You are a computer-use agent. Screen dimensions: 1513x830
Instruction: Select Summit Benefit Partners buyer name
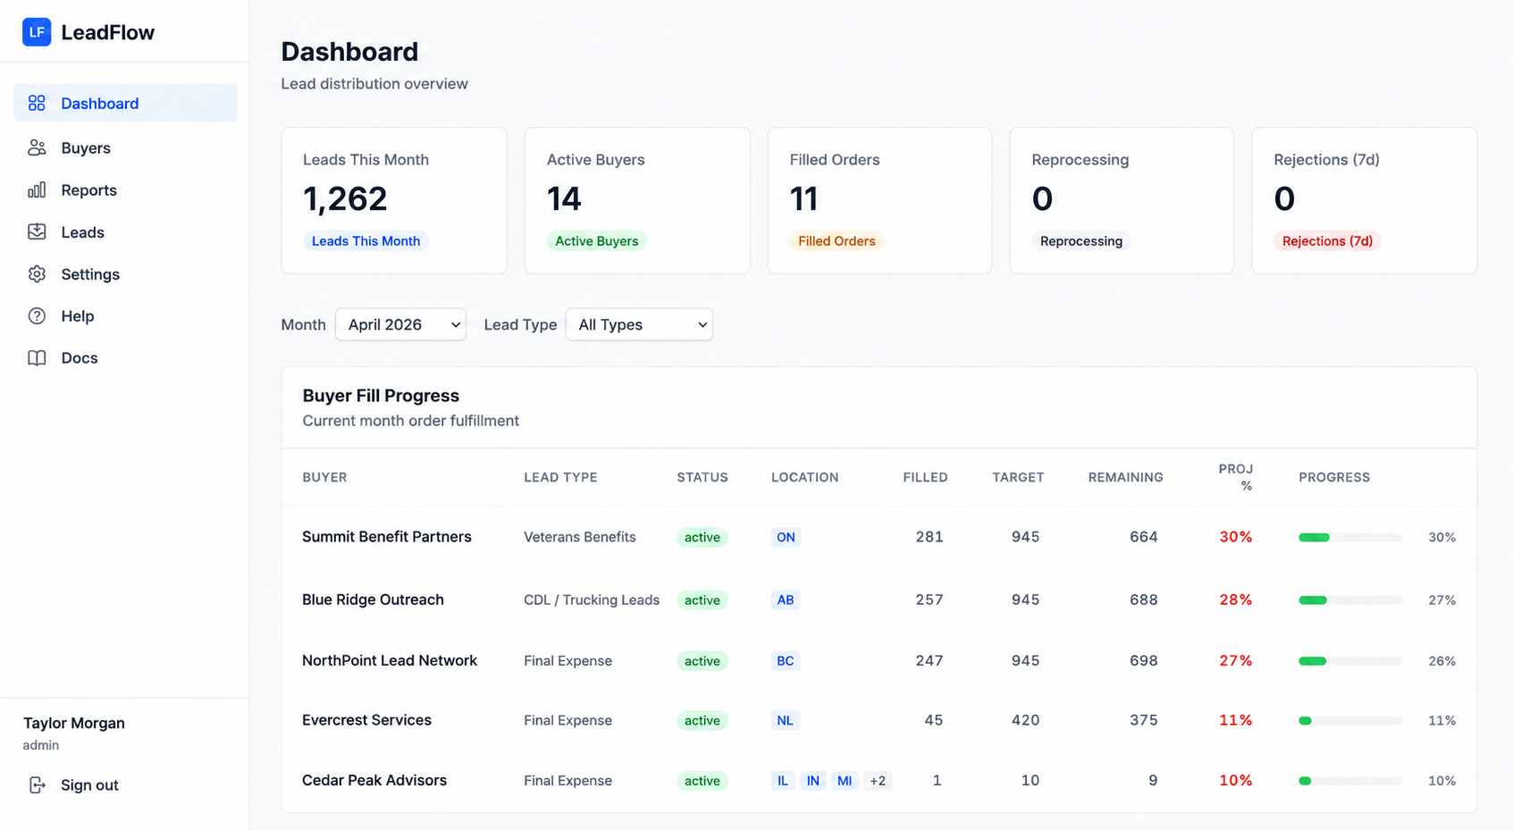[386, 537]
